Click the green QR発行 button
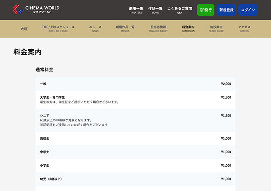The width and height of the screenshot is (271, 191). point(206,10)
